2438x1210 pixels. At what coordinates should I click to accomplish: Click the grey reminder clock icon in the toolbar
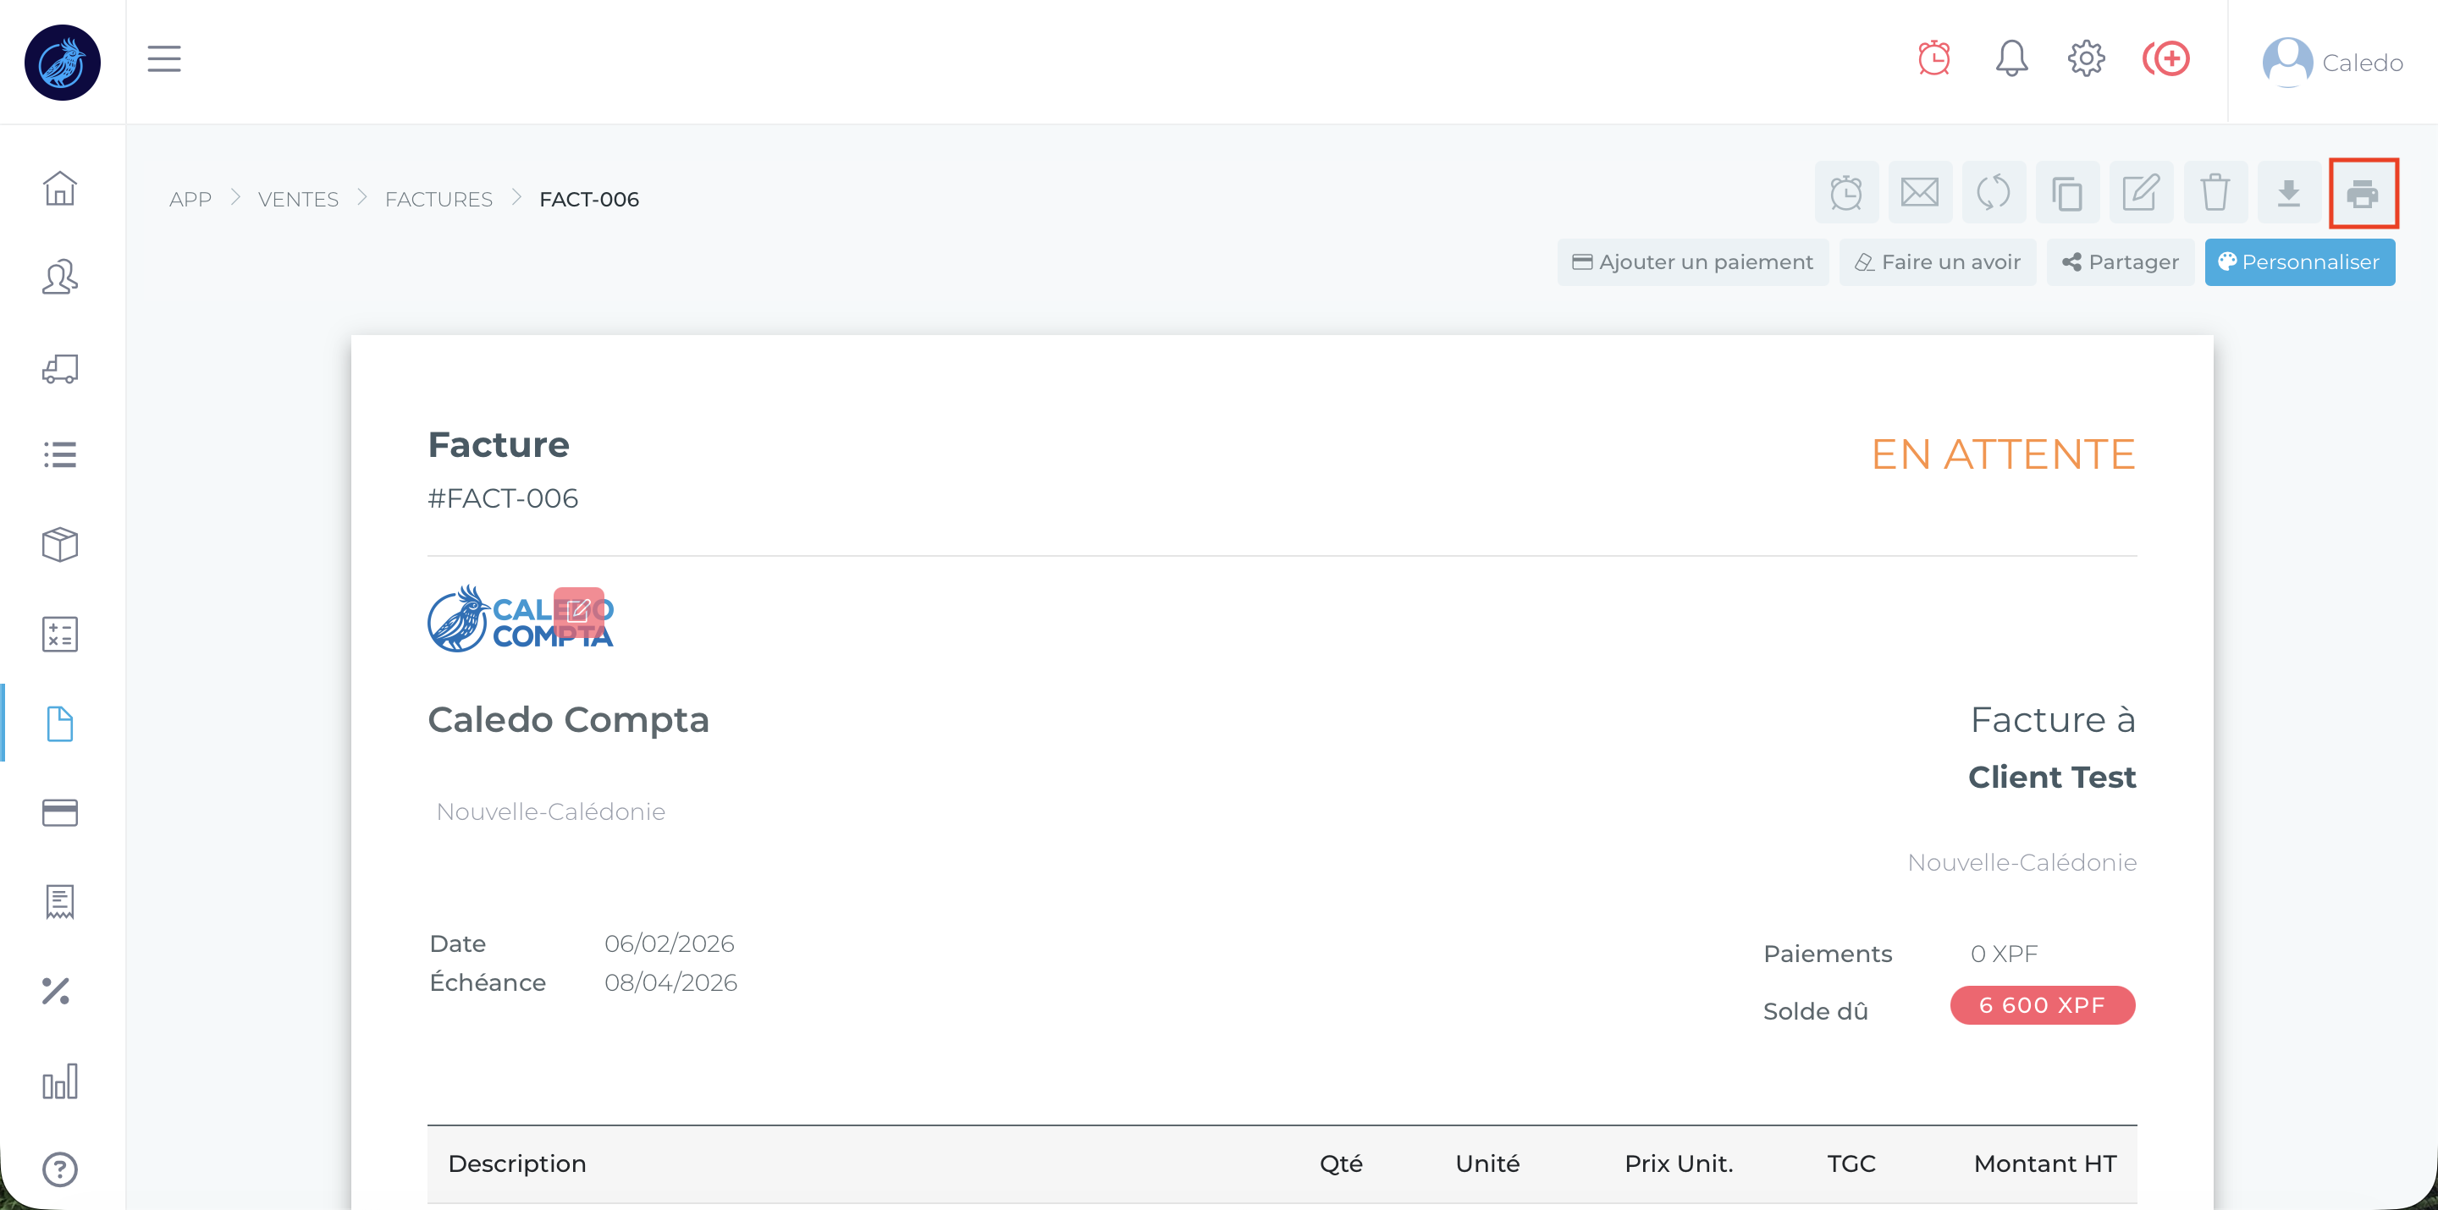pos(1845,194)
